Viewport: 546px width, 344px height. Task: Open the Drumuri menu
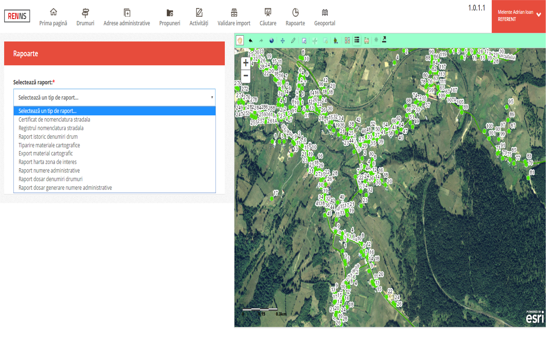pos(85,18)
